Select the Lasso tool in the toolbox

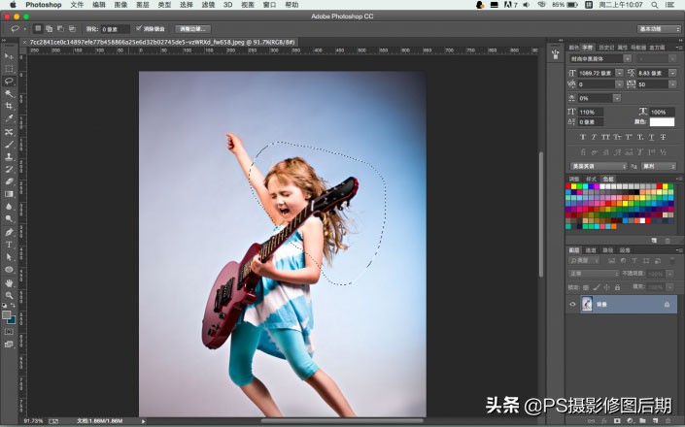(9, 82)
